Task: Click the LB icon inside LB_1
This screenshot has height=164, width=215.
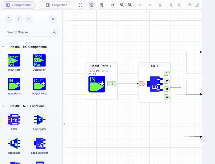Action: point(155,84)
